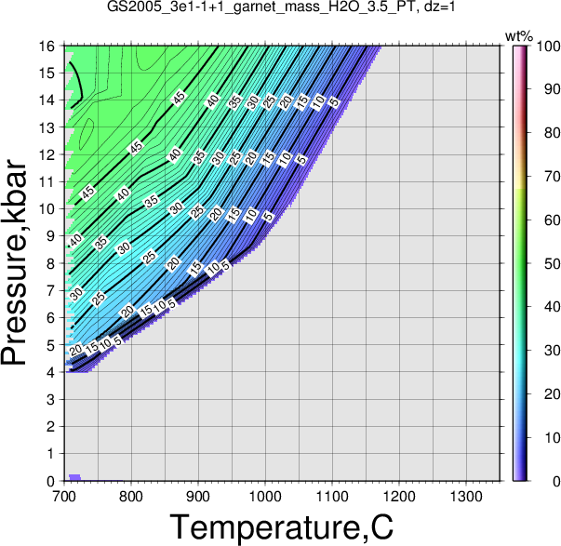Select the 14 tick label on pressure axis
The image size is (561, 546).
coord(47,100)
